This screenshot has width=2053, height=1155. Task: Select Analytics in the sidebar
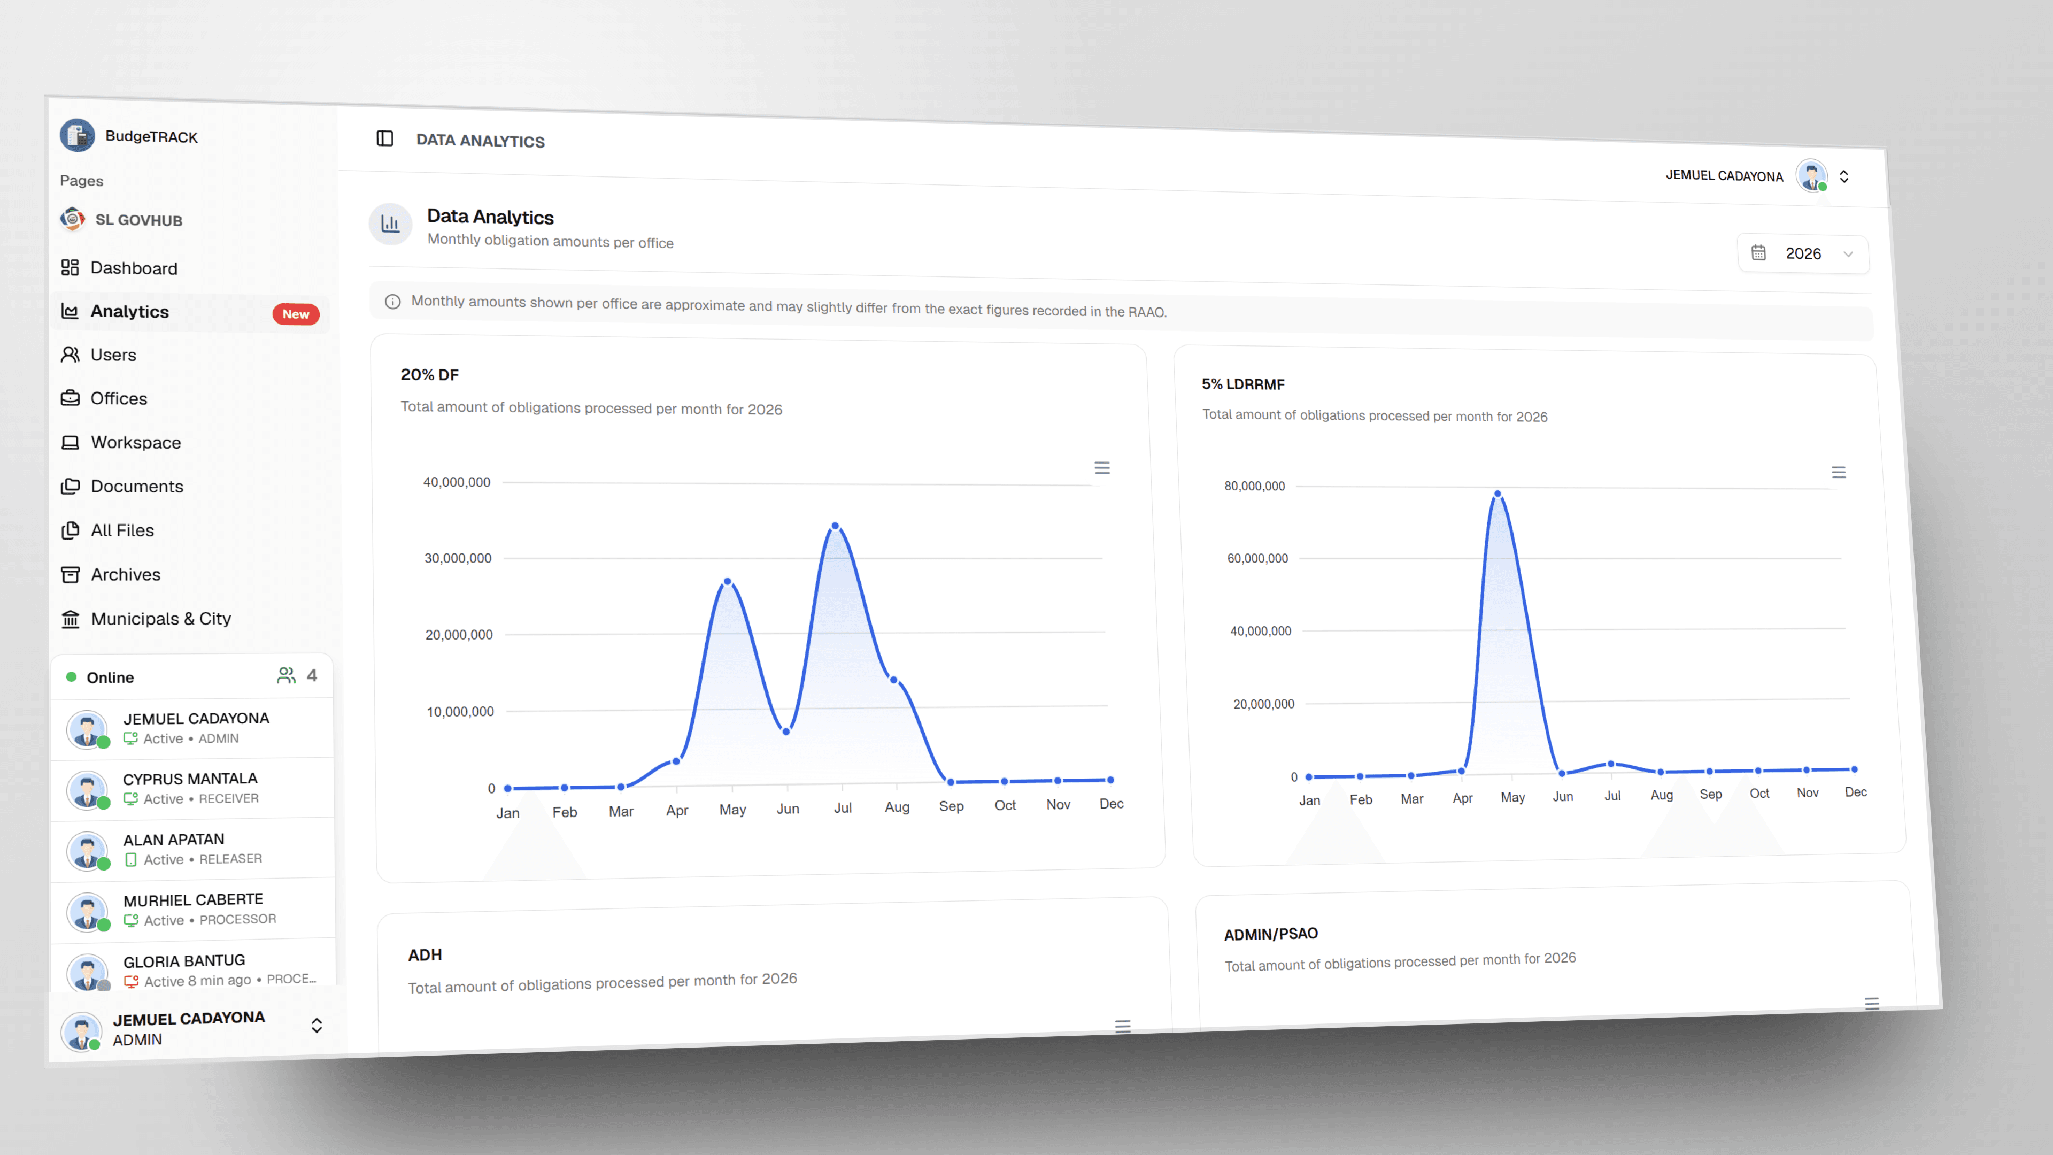pyautogui.click(x=190, y=312)
